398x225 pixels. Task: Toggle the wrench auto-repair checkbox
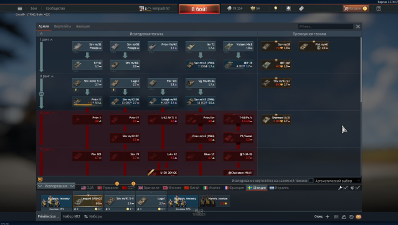click(x=346, y=188)
